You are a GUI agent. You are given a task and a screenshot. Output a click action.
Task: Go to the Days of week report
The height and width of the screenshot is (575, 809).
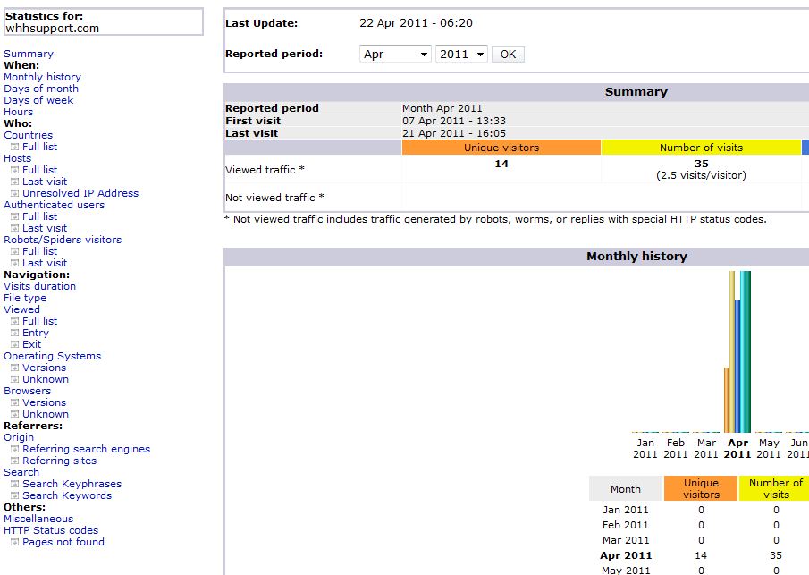pos(38,100)
